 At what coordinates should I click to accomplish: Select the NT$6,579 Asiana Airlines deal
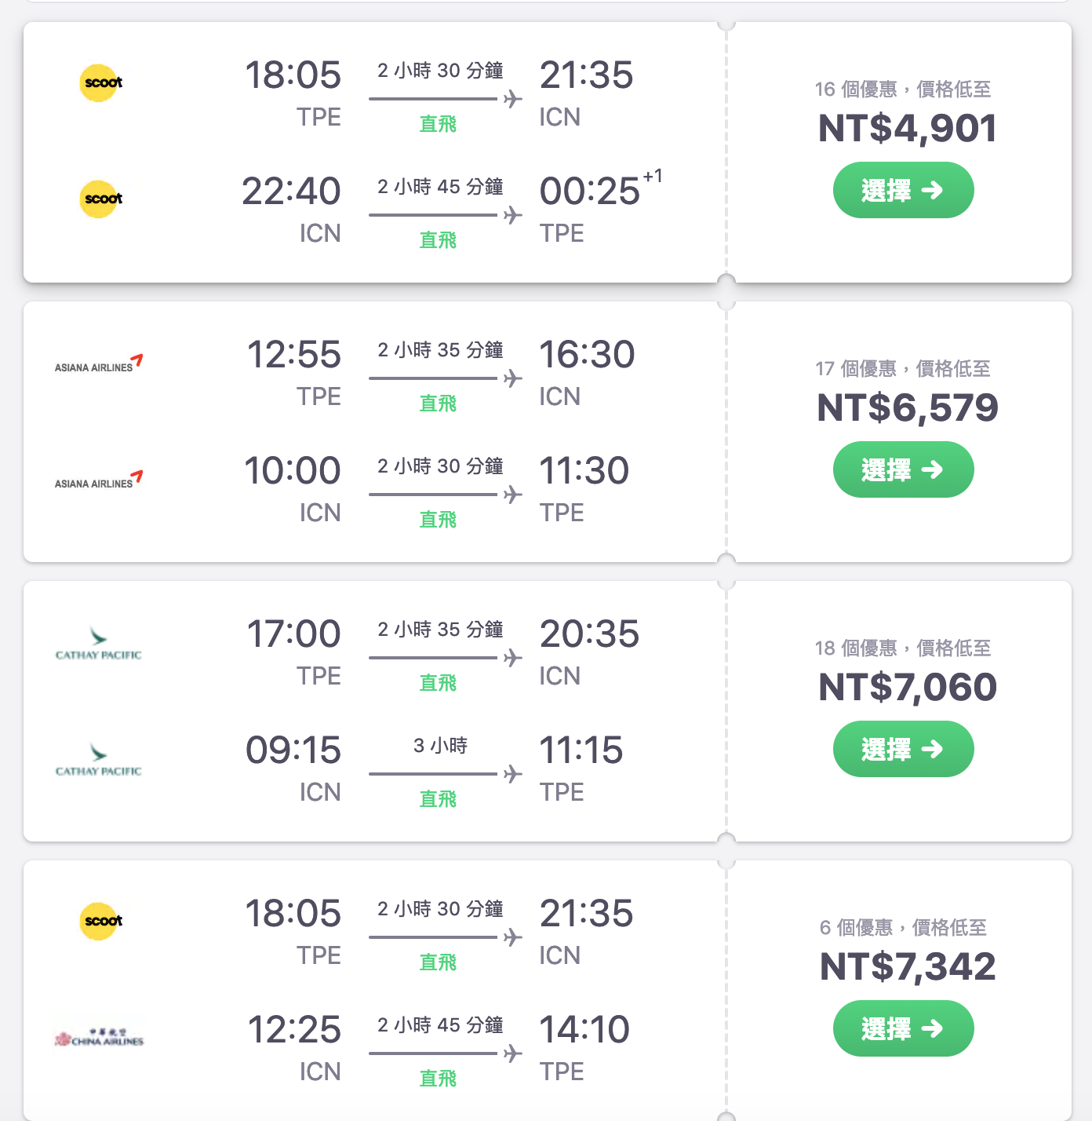tap(904, 469)
